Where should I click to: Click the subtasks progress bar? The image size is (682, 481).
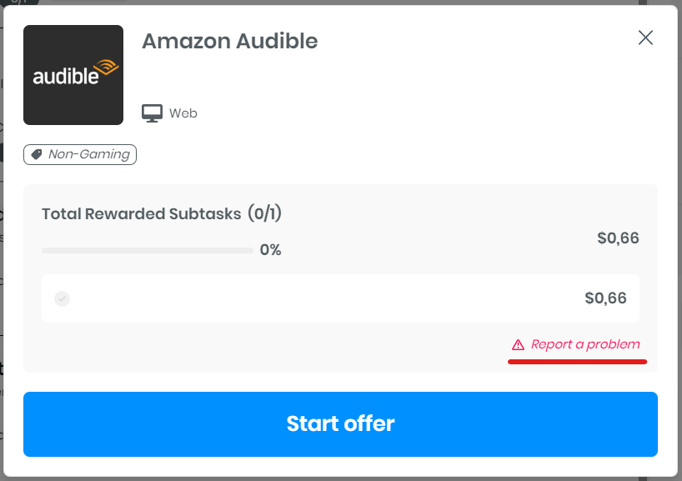coord(147,250)
